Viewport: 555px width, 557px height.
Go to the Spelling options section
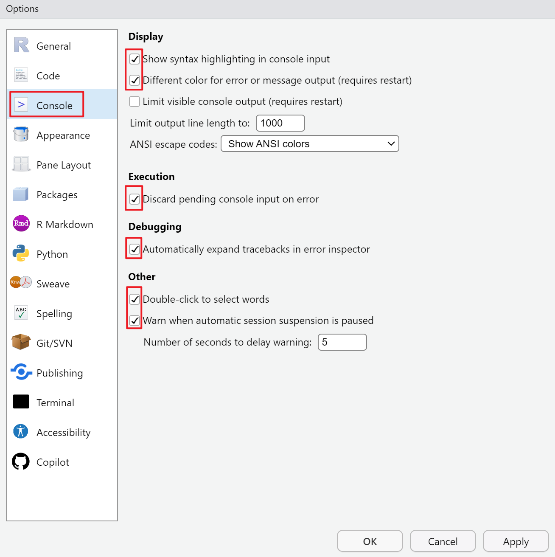[54, 314]
